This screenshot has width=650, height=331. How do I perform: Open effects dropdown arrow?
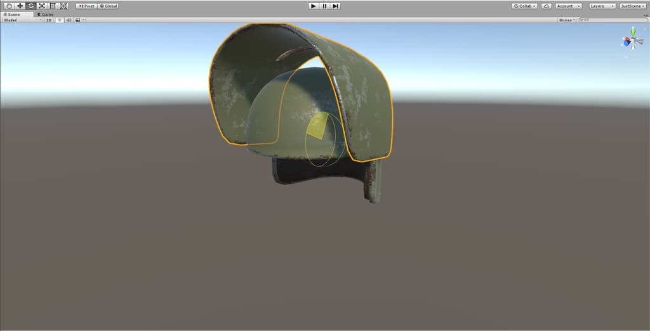(84, 20)
